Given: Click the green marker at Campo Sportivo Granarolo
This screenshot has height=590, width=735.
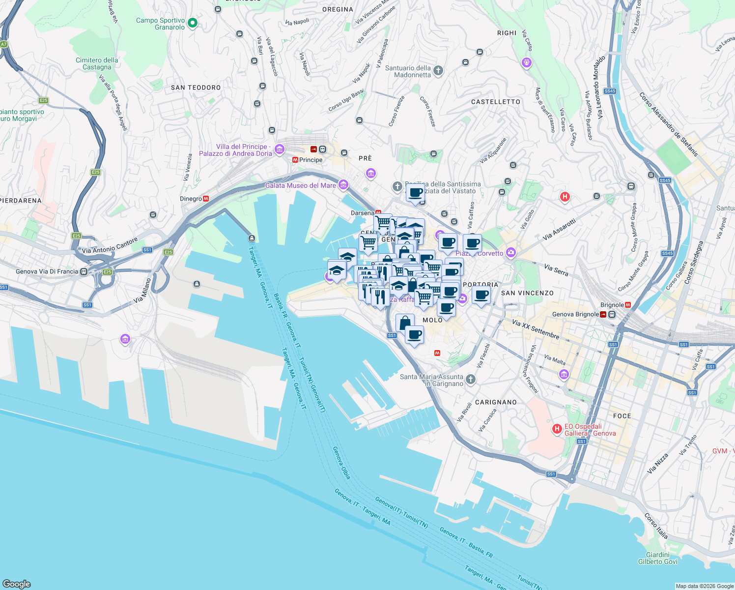Looking at the screenshot, I should pos(192,22).
